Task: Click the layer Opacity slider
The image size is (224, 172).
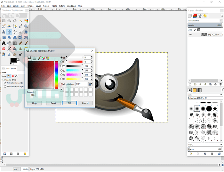Action: [204, 25]
